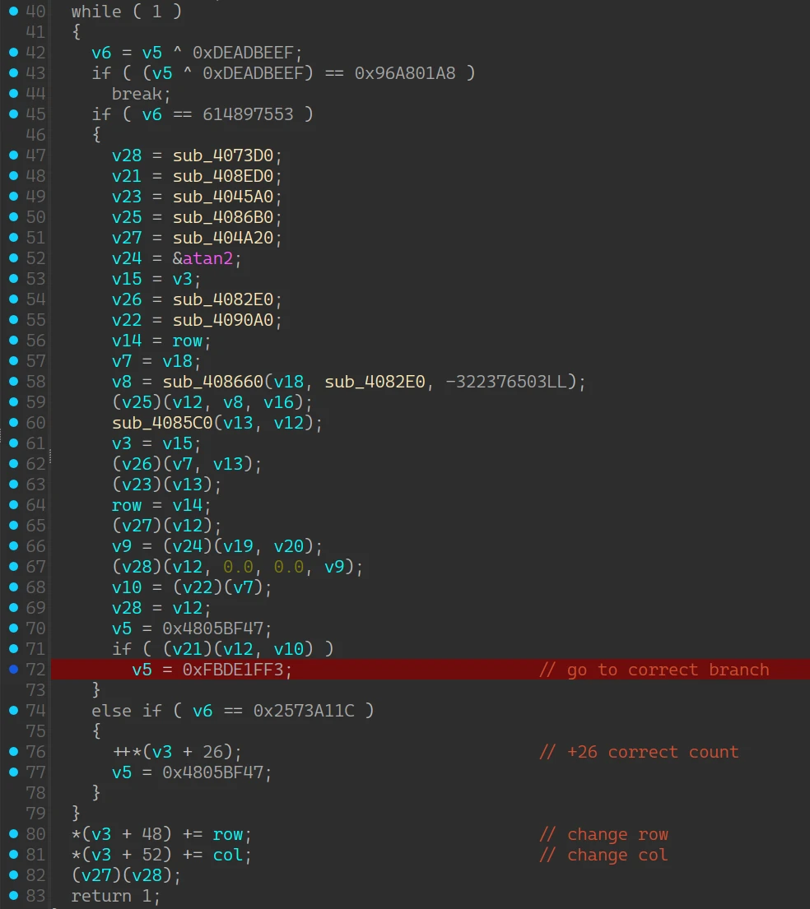Image resolution: width=810 pixels, height=909 pixels.
Task: Click the constant 0x96A801A8
Action: [404, 73]
